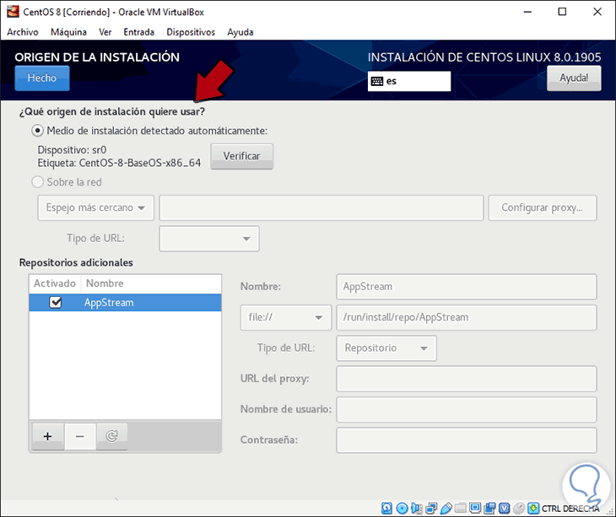Viewport: 616px width, 517px height.
Task: Click the /run/install/repo/AppStream path field
Action: [467, 317]
